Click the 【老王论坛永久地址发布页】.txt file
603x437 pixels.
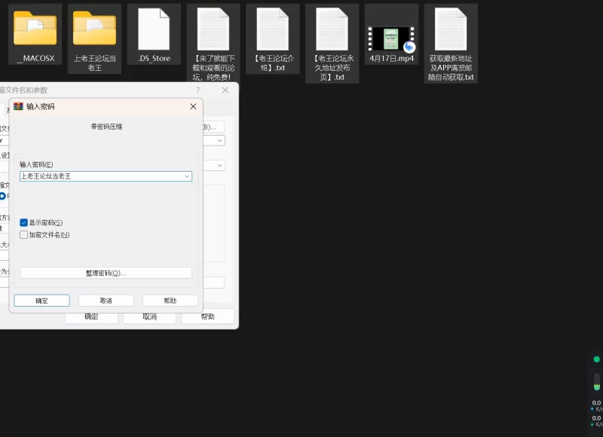point(332,30)
